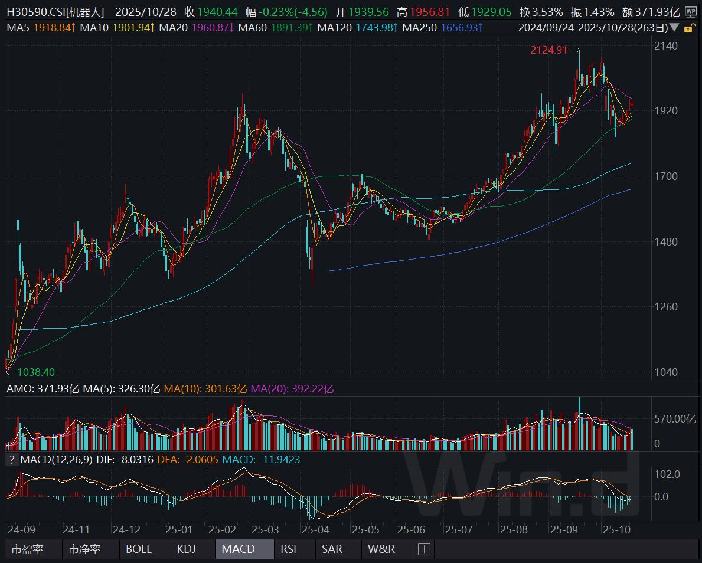Switch to the 市盈率 indicator tab
This screenshot has height=563, width=702.
28,549
